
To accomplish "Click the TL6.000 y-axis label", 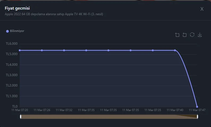I will point(12,44).
